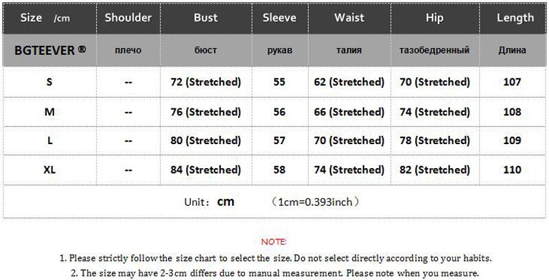The height and width of the screenshot is (280, 549).
Task: Select the size M row label
Action: click(x=49, y=111)
